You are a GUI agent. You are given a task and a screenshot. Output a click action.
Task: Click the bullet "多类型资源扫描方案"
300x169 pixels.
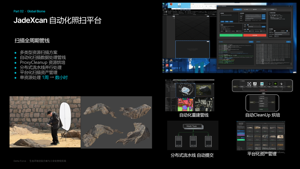[39, 53]
